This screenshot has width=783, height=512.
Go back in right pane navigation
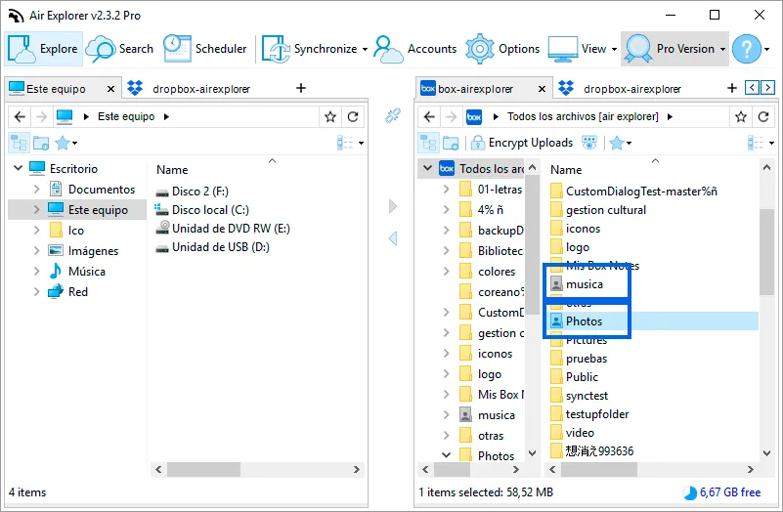point(429,117)
